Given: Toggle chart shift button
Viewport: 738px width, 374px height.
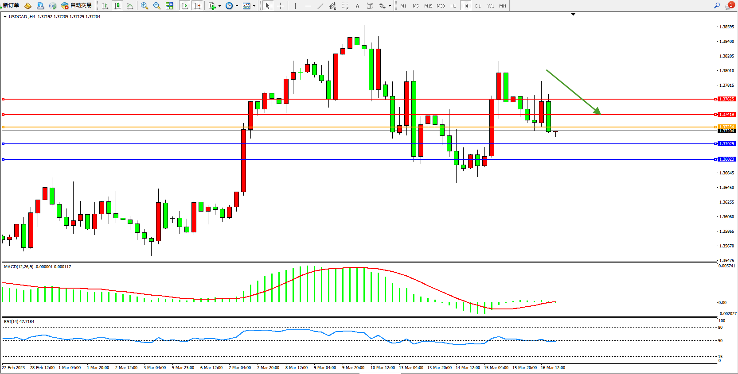Looking at the screenshot, I should click(197, 6).
